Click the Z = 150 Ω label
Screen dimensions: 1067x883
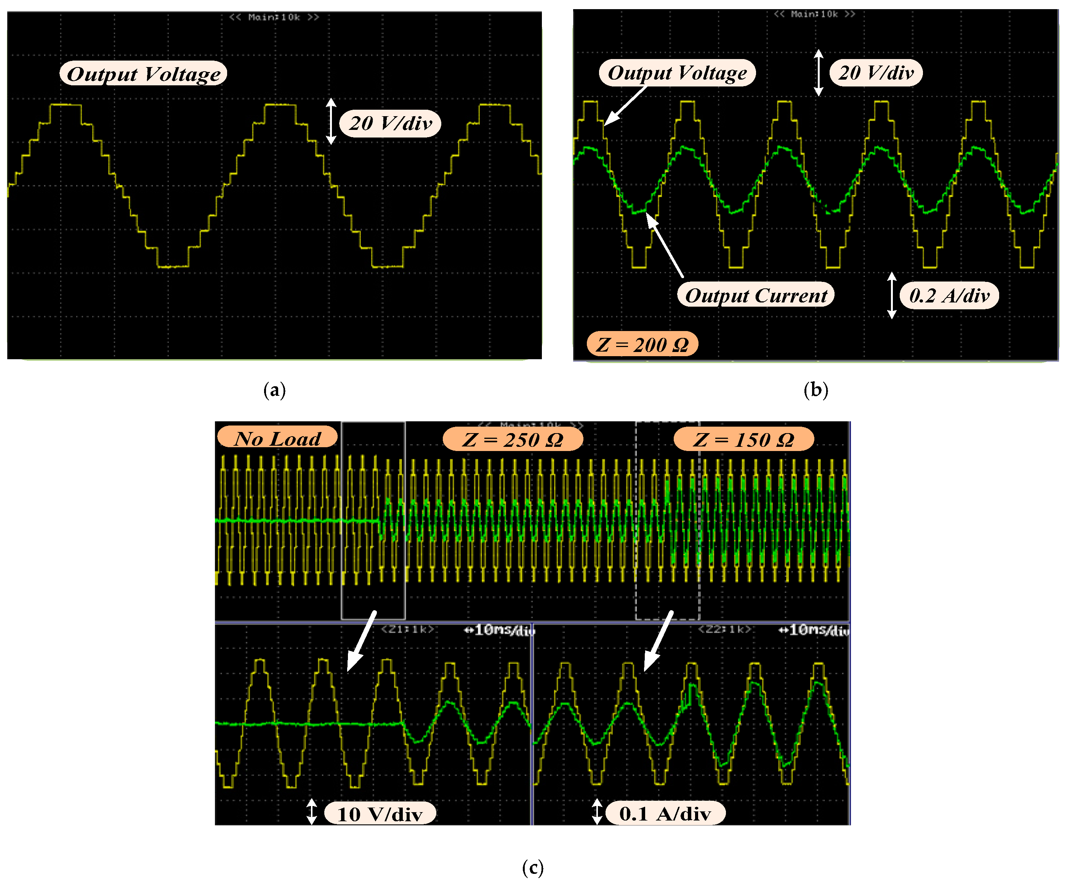click(x=743, y=440)
